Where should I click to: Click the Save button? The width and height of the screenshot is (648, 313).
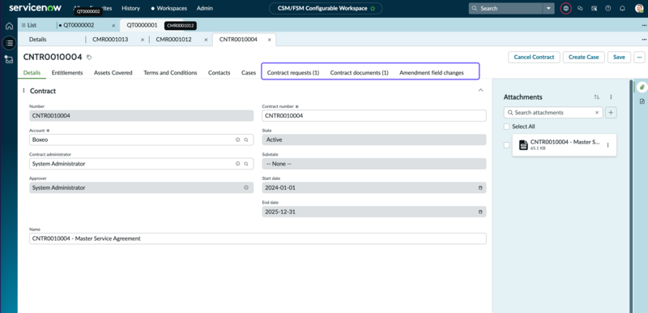[619, 57]
